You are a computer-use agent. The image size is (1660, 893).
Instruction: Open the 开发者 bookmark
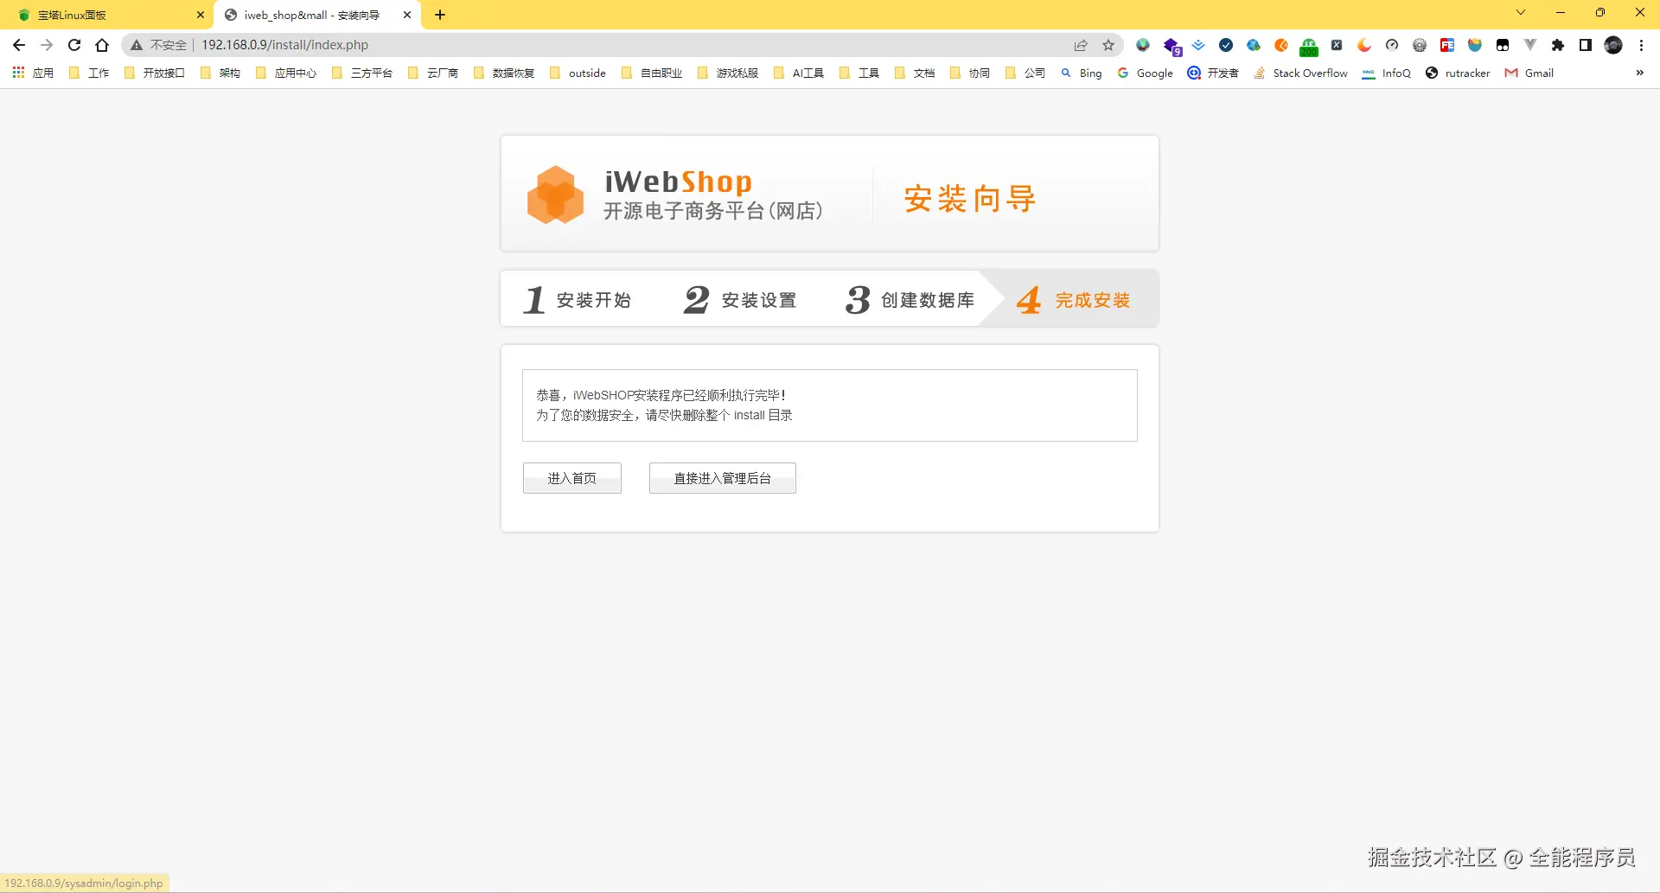(x=1214, y=73)
